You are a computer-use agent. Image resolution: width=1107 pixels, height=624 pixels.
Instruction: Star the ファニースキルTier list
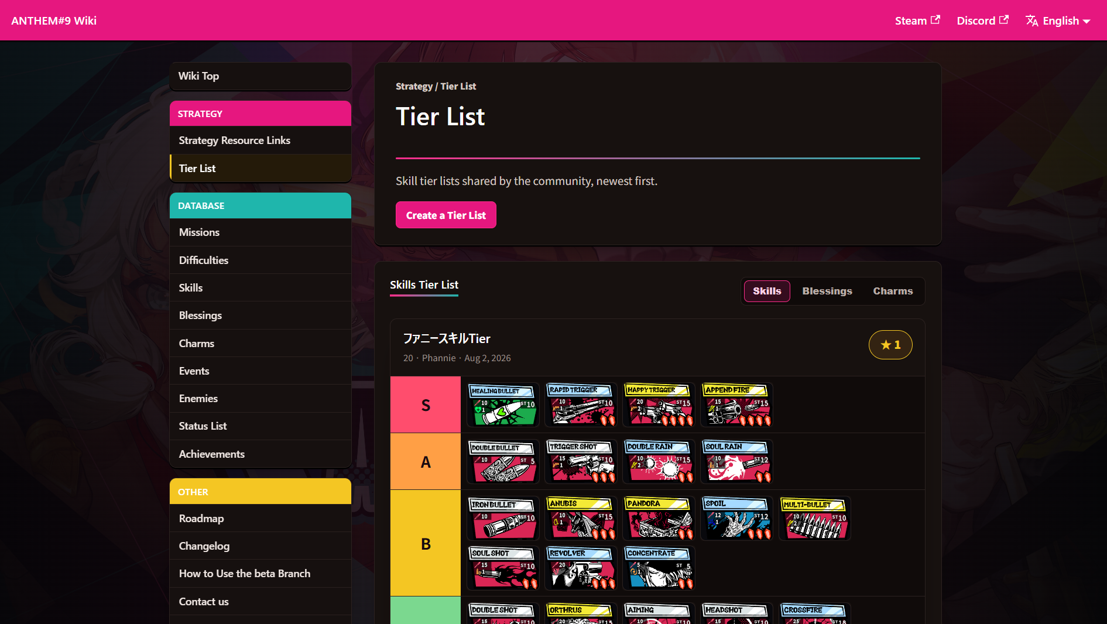click(x=890, y=345)
